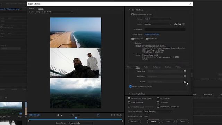Collapse the Encoding Settings section
Screen dimensions: 222x125
tap(129, 94)
